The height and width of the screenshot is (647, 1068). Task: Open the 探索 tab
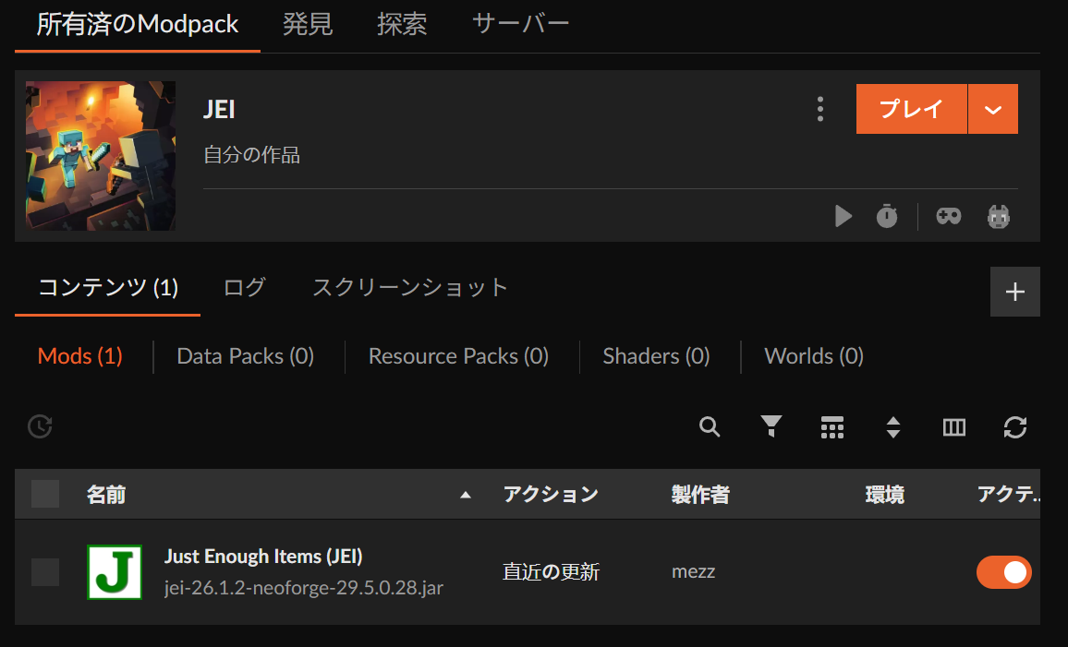click(402, 25)
